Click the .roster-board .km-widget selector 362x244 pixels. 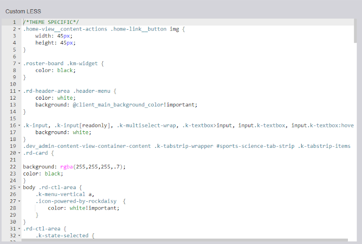[x=61, y=63]
